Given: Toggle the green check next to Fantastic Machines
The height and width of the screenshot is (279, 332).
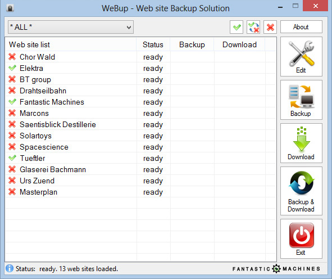Looking at the screenshot, I should (x=12, y=102).
